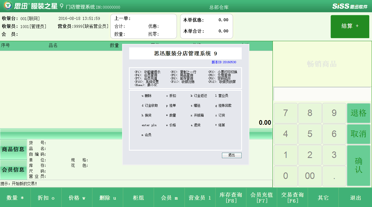The image size is (372, 207).
Task: Switch to the 商品信息 panel tab
Action: point(13,149)
